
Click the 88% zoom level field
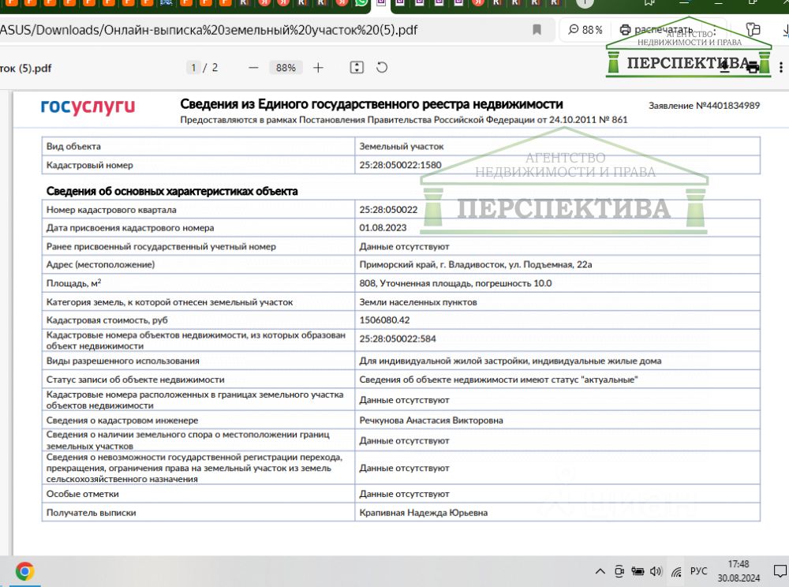point(286,68)
